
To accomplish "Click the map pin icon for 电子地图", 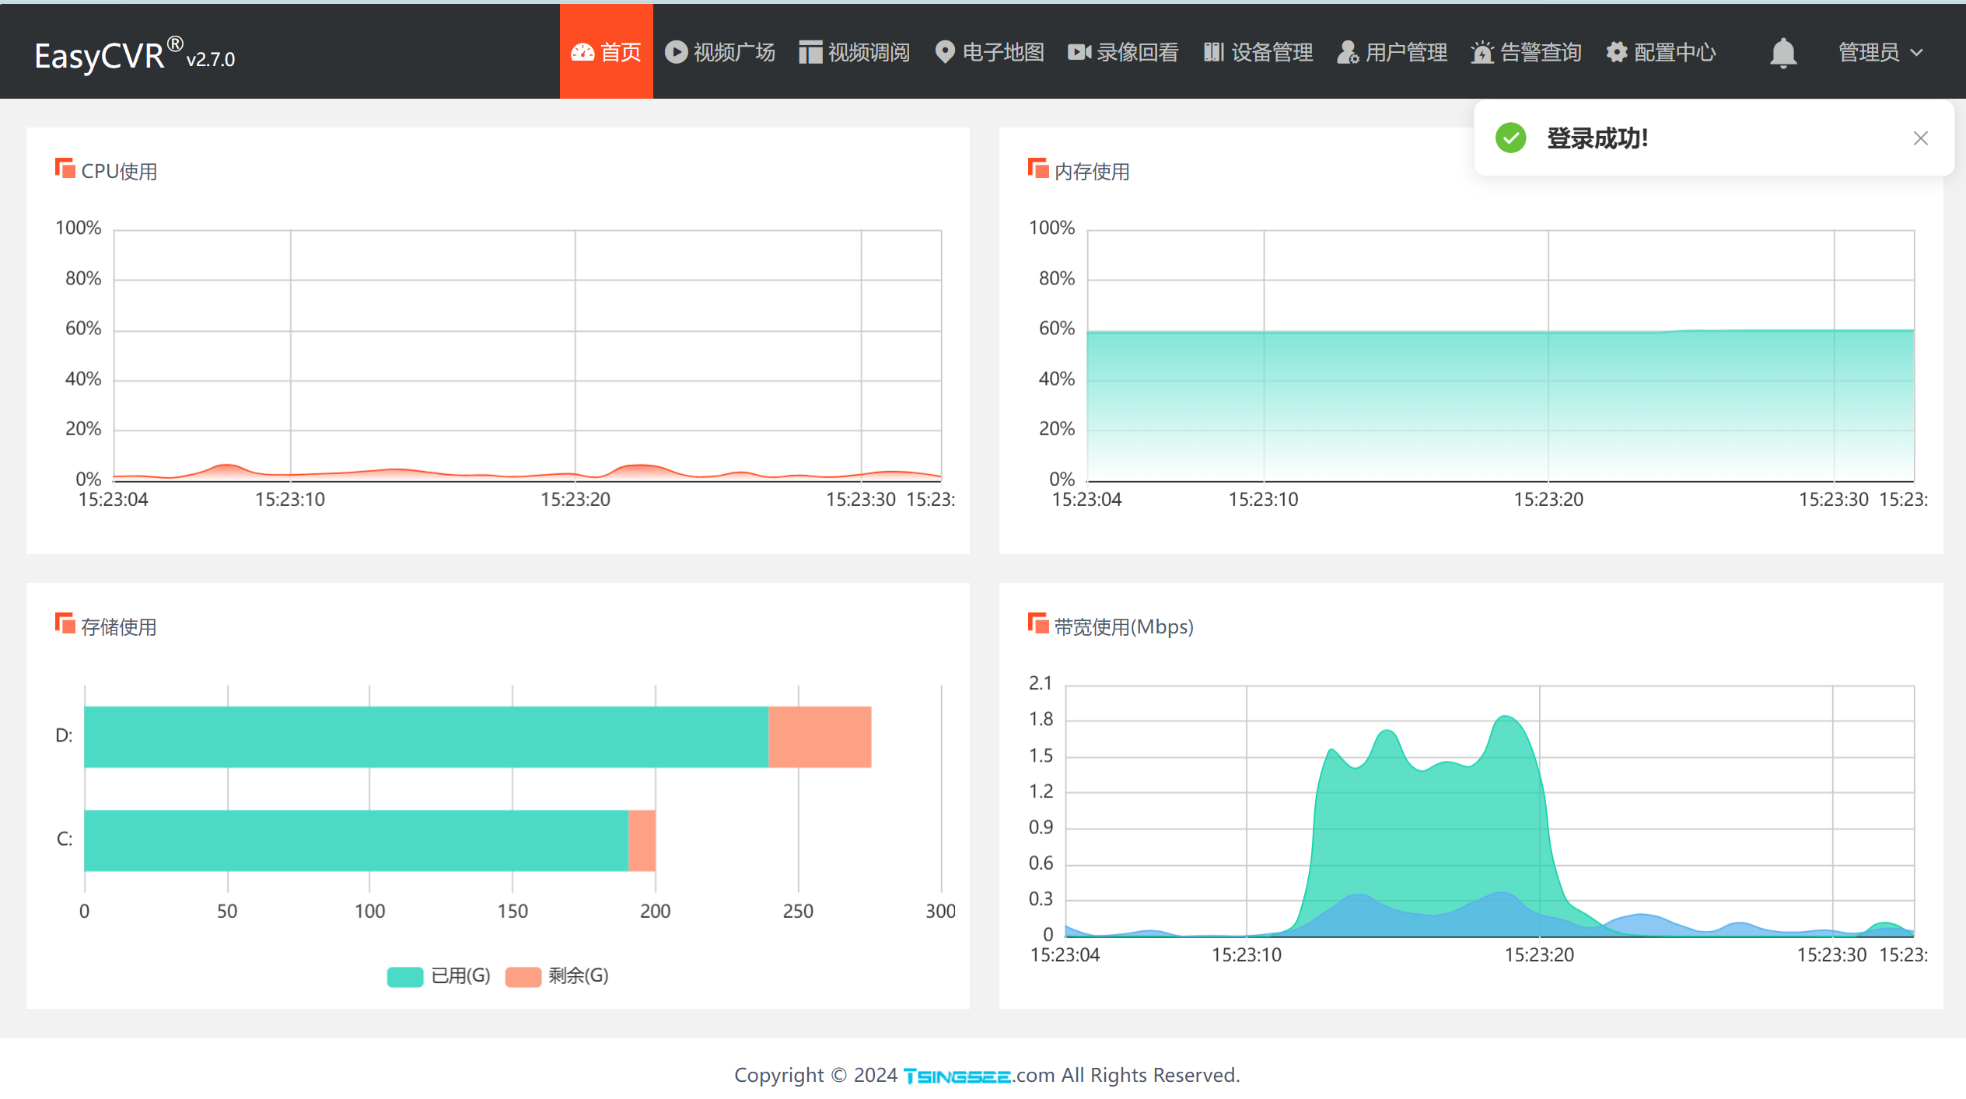I will tap(944, 52).
